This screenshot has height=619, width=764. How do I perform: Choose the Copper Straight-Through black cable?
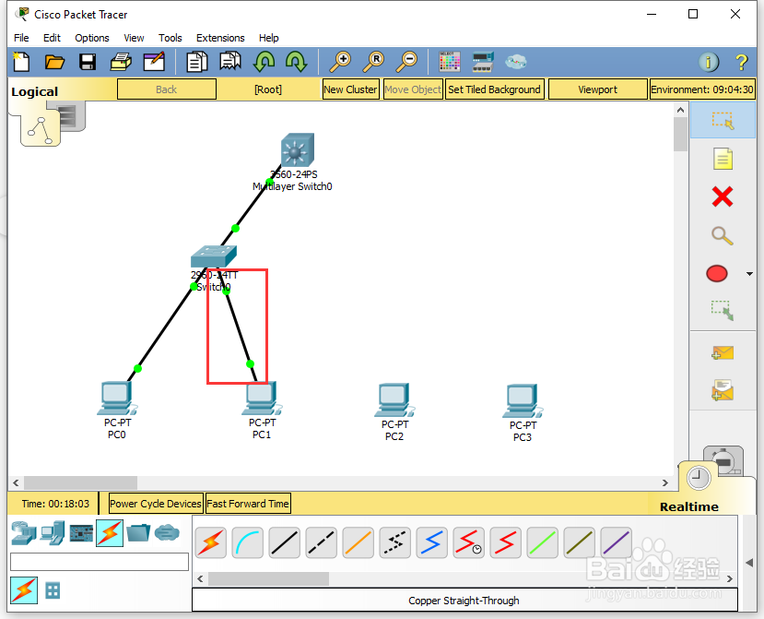pyautogui.click(x=284, y=542)
